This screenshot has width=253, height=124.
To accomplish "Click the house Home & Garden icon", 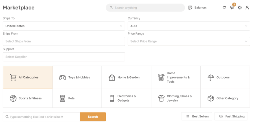I will click(112, 77).
